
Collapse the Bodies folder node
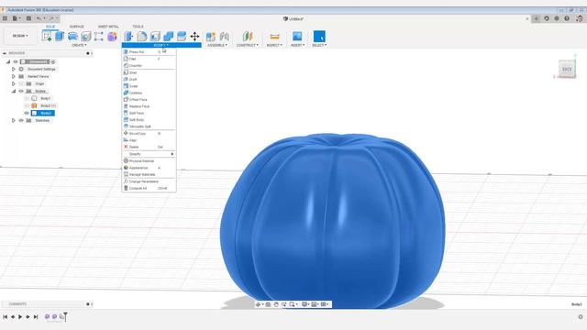pyautogui.click(x=14, y=91)
